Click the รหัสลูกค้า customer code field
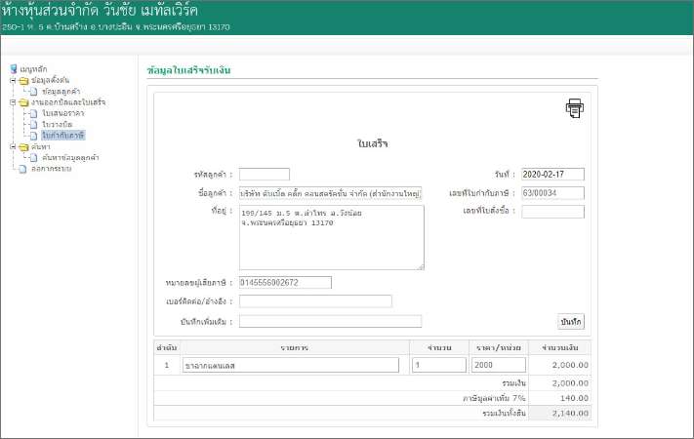The image size is (694, 439). [x=264, y=175]
